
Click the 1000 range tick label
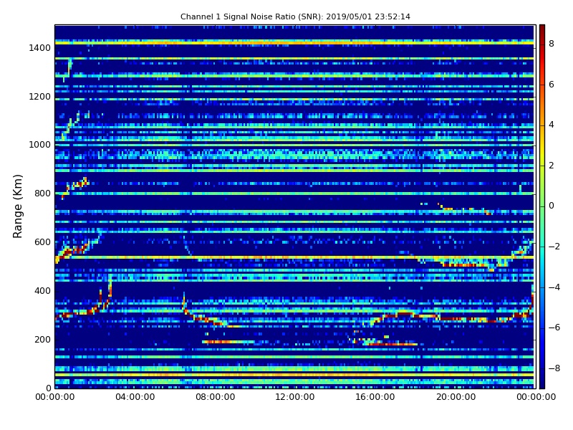click(40, 145)
